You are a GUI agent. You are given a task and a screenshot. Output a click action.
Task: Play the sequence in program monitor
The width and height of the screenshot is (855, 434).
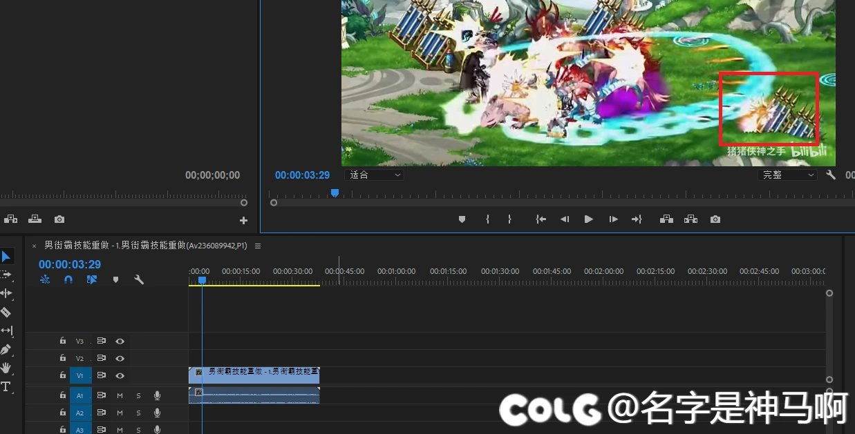(589, 219)
